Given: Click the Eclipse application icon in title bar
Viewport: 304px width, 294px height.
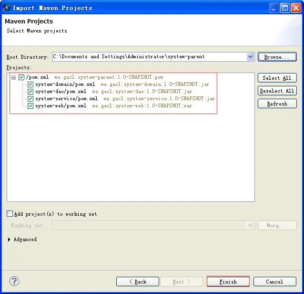Looking at the screenshot, I should point(6,8).
